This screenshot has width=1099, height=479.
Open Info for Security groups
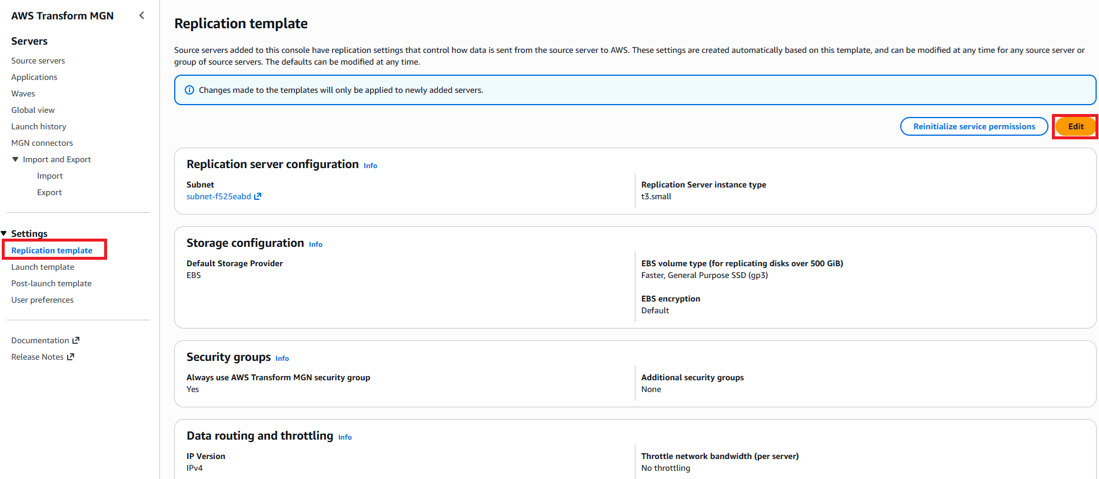click(x=282, y=359)
